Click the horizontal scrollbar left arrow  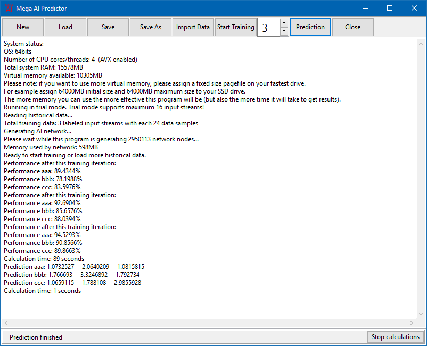pyautogui.click(x=6, y=323)
